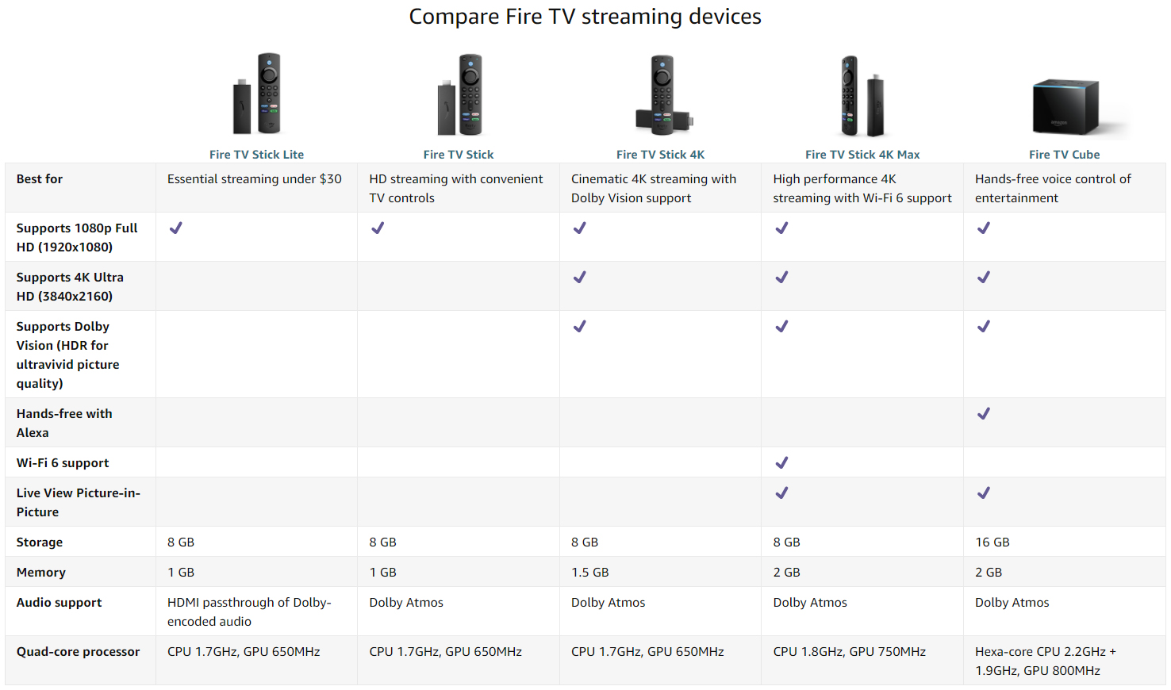
Task: Click 4K Ultra HD checkmark for Fire TV Stick 4K
Action: click(580, 277)
